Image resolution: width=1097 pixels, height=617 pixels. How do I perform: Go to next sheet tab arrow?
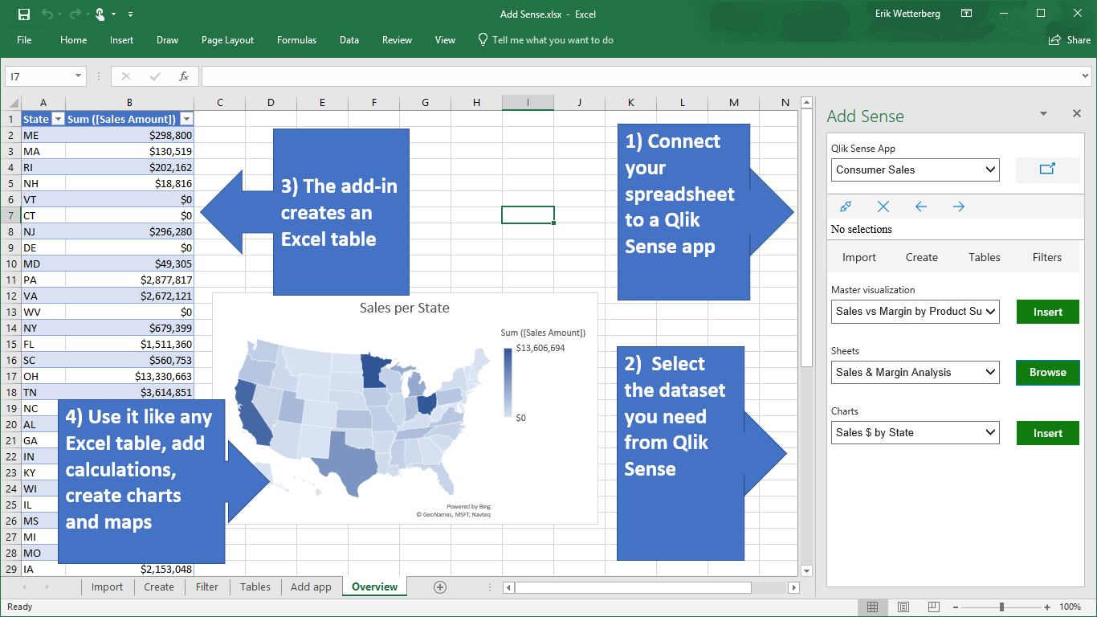[47, 587]
